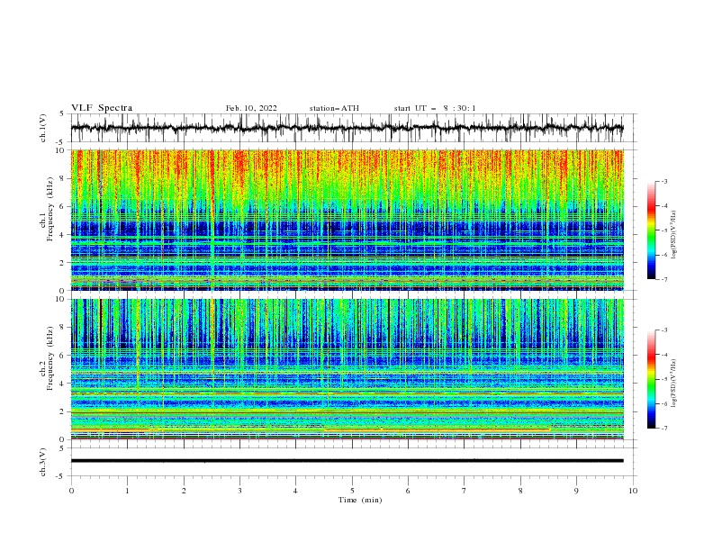Screen dimensions: 713x551
Task: Click the "8" kHz tick on ch.1 axis
Action: (63, 178)
